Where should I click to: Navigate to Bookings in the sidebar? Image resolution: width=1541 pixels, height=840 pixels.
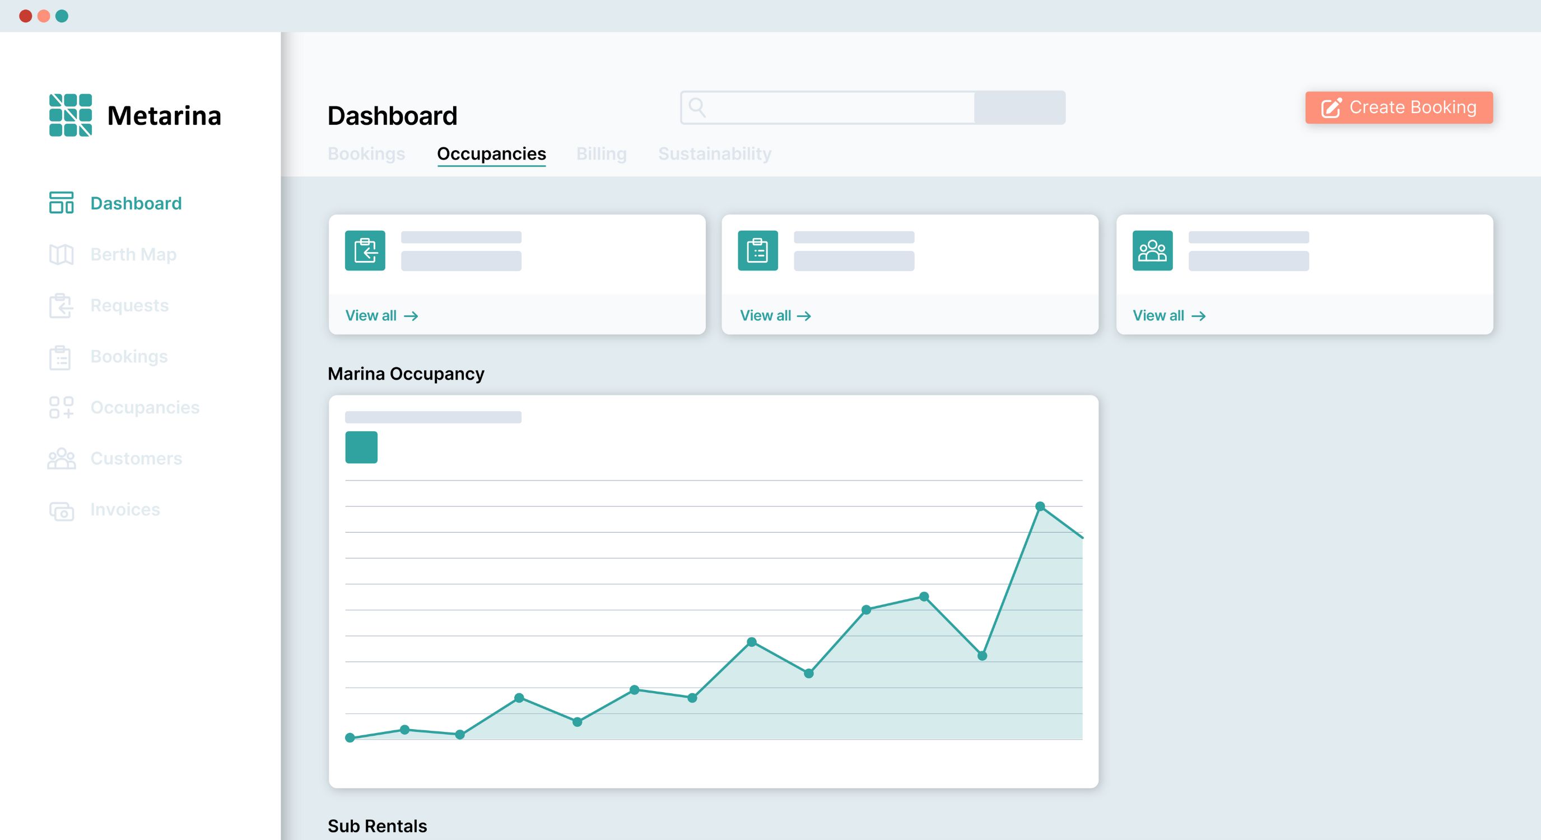pyautogui.click(x=129, y=356)
